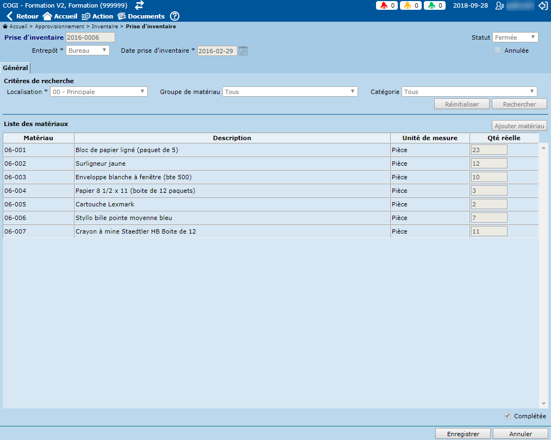The image size is (551, 440).
Task: Open calendar picker for inventory date
Action: (x=243, y=51)
